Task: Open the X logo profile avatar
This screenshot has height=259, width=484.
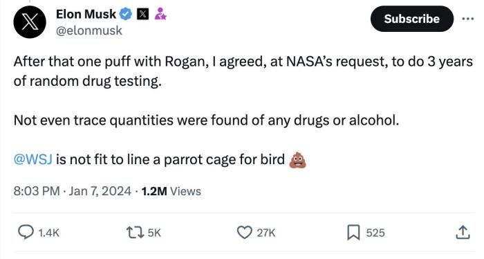Action: click(x=30, y=22)
